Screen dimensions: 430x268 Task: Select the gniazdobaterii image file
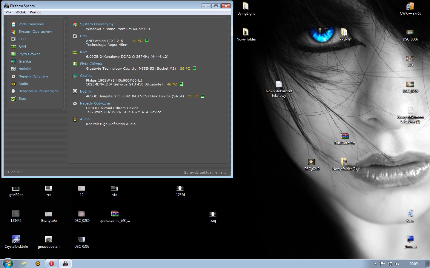[49, 242]
